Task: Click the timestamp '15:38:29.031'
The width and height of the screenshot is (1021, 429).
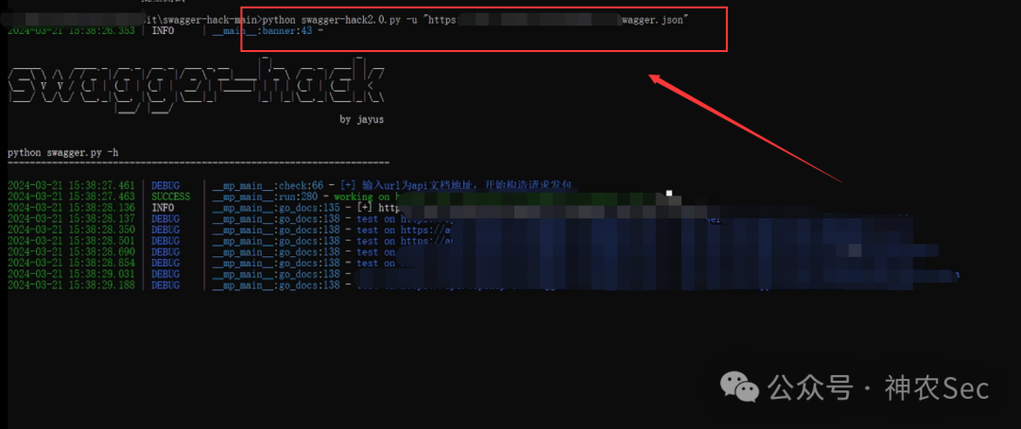Action: tap(102, 274)
